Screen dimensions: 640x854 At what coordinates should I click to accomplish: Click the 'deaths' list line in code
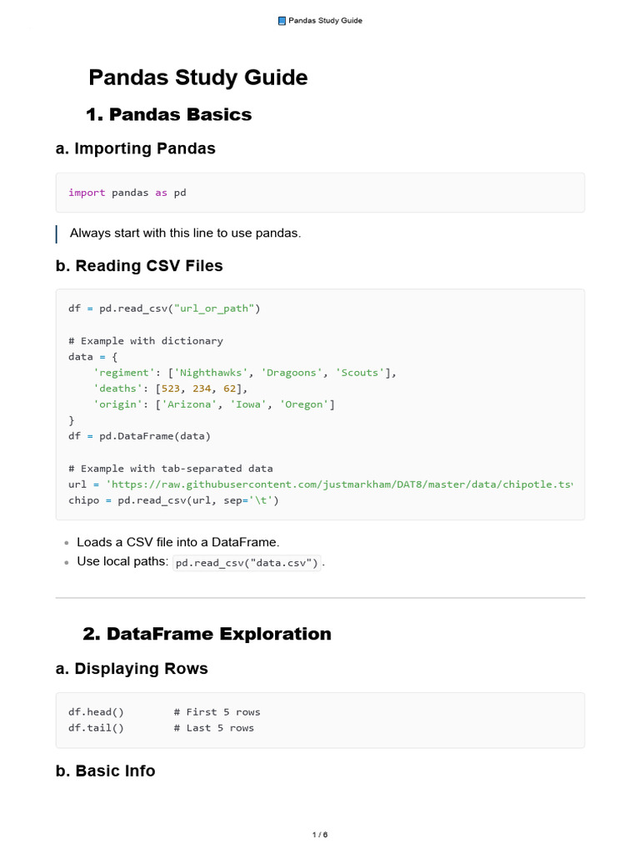171,389
